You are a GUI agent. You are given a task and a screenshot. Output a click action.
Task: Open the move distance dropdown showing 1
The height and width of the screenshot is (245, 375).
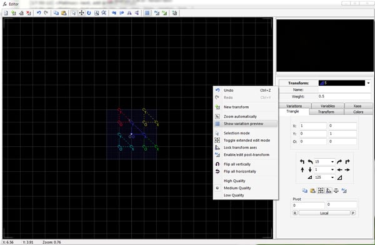(332, 169)
